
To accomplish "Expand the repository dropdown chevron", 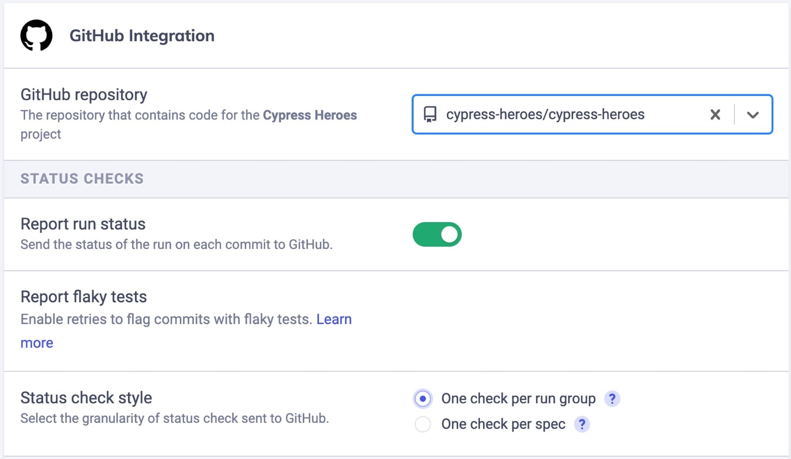I will [x=753, y=115].
